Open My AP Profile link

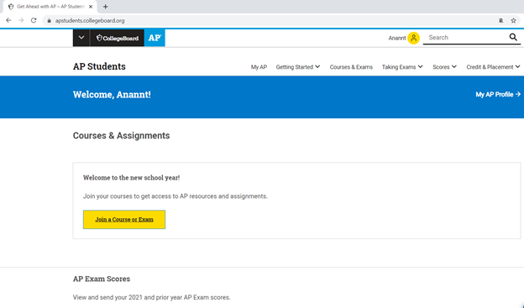pos(498,95)
